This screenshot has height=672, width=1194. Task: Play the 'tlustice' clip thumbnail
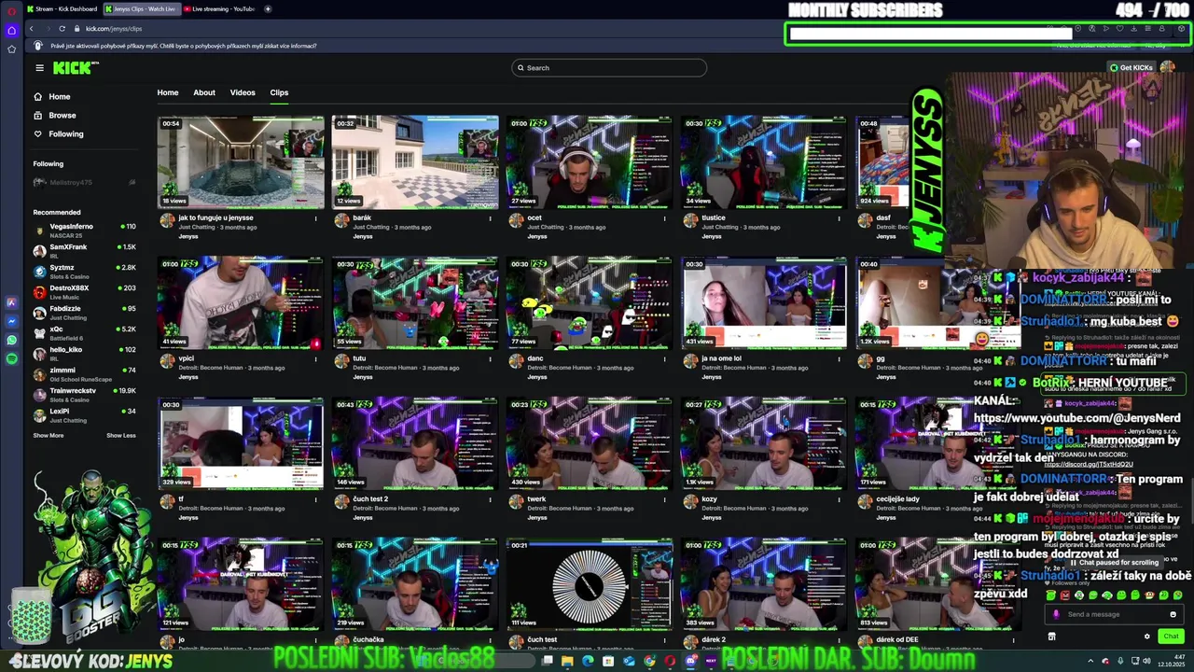[x=764, y=162]
